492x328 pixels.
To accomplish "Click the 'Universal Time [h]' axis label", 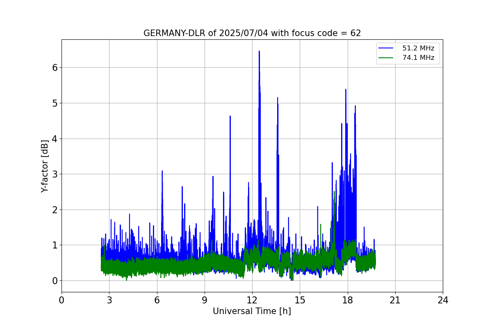I will [252, 311].
